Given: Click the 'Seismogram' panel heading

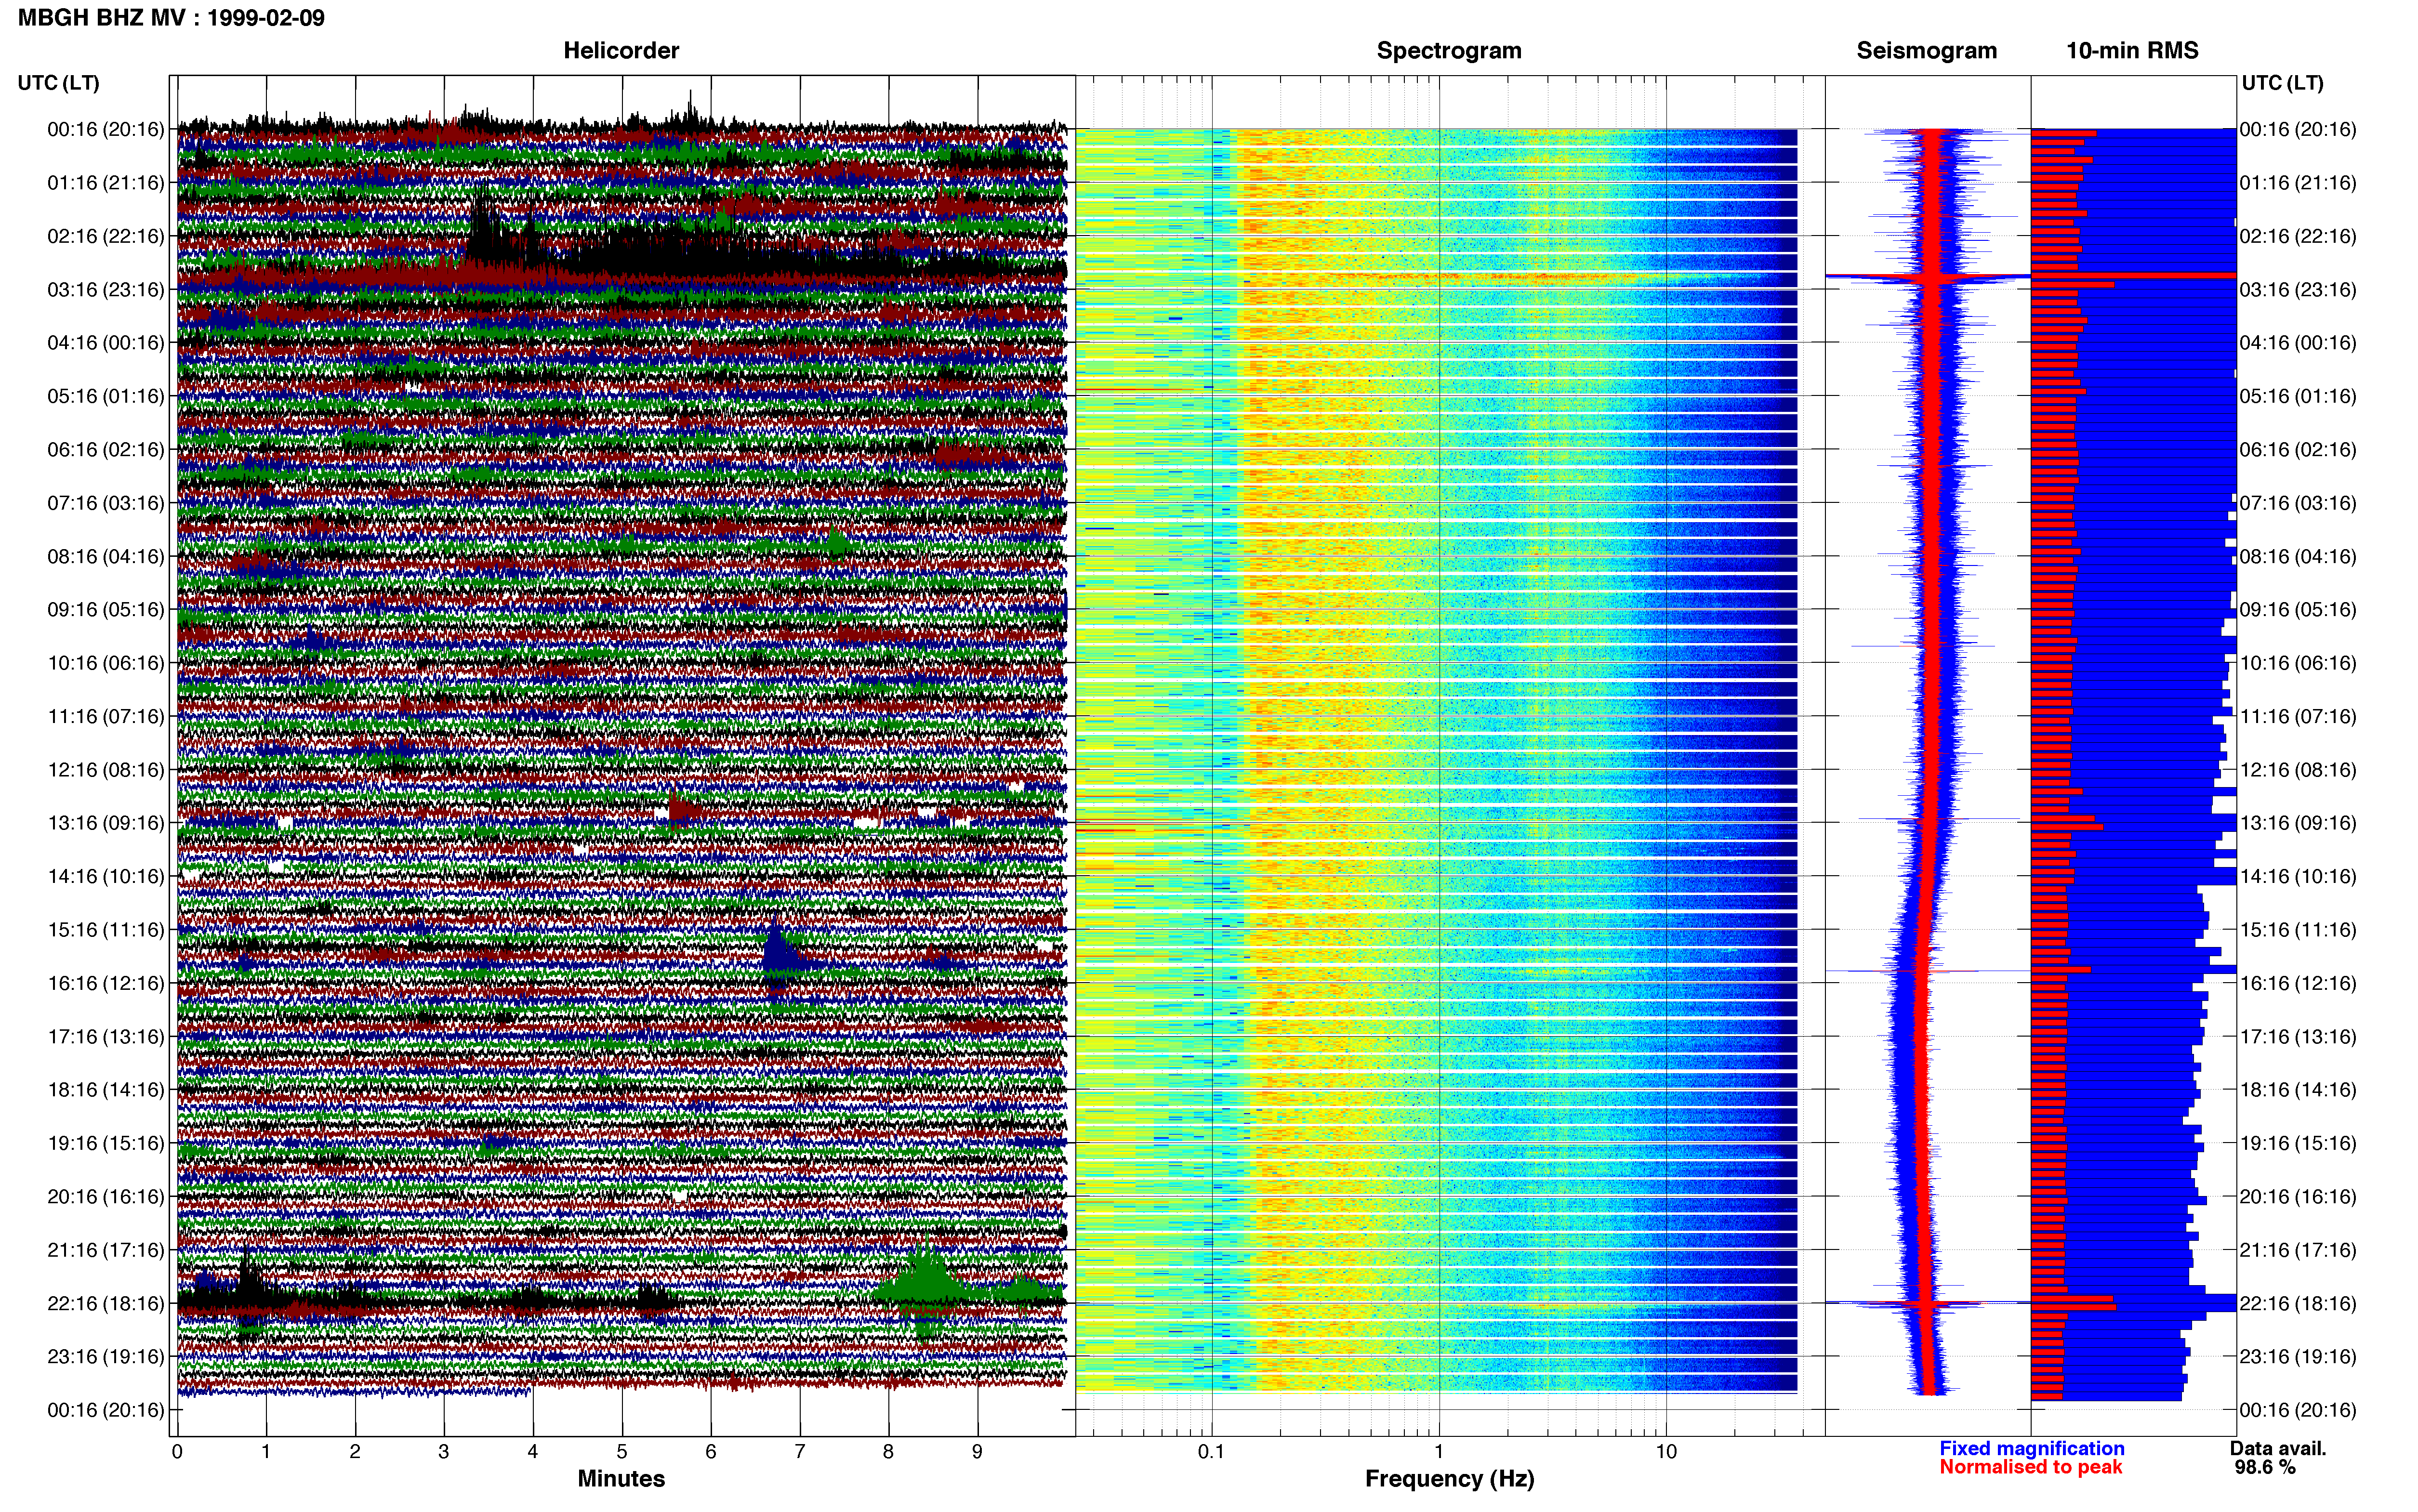Looking at the screenshot, I should pos(1926,51).
